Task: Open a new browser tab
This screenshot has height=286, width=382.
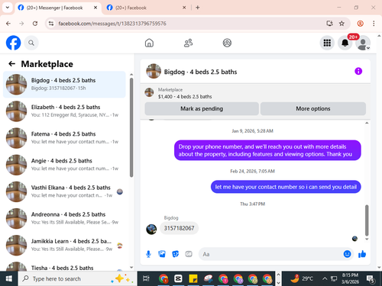Action: (198, 8)
